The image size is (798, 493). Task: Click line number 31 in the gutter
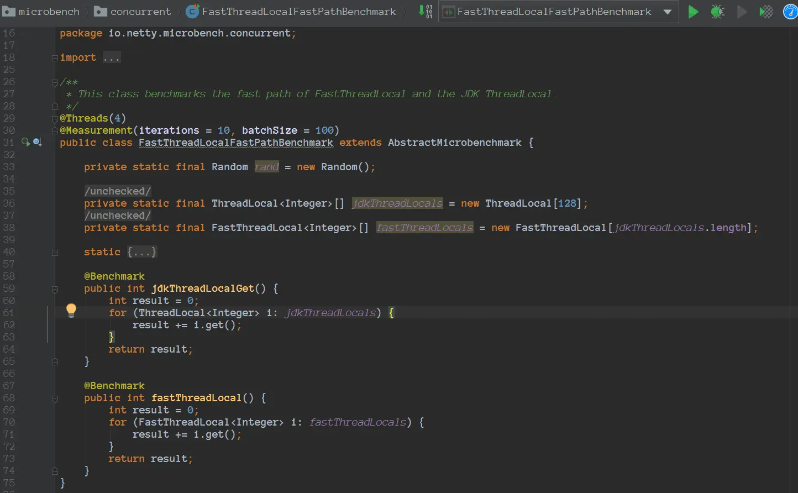pyautogui.click(x=9, y=143)
